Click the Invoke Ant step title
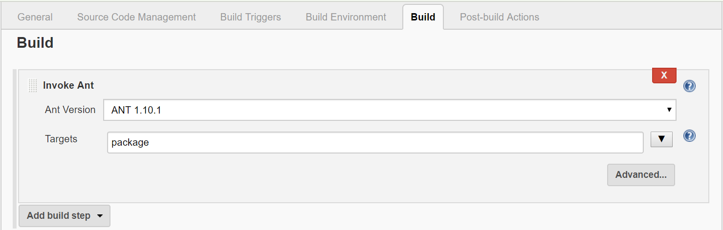723x230 pixels. pos(68,85)
